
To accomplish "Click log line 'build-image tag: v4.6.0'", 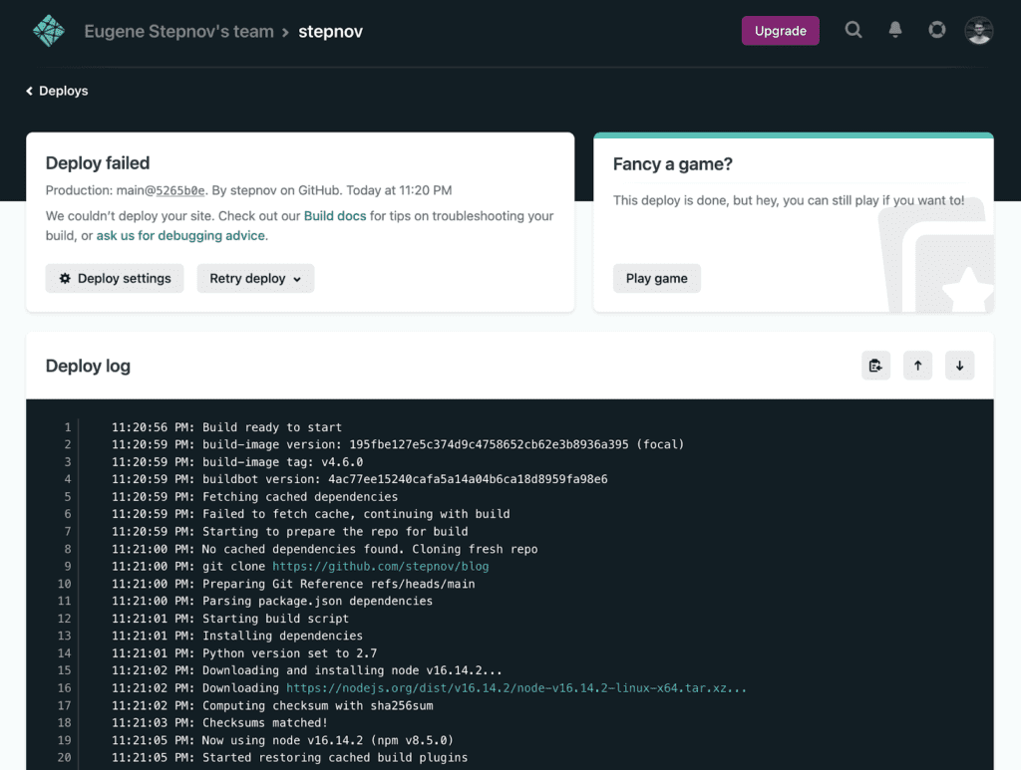I will [x=237, y=462].
